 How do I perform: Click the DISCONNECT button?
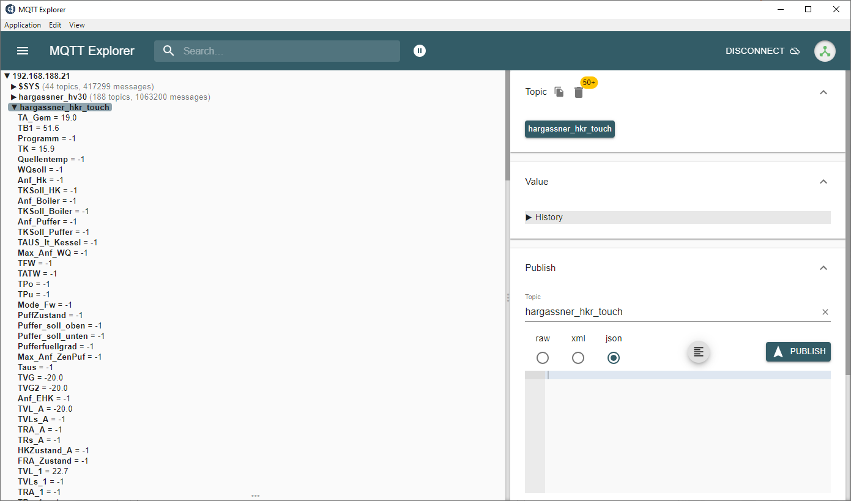(x=762, y=51)
